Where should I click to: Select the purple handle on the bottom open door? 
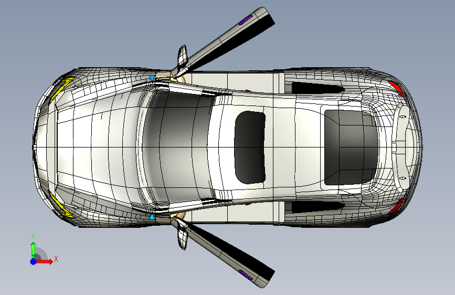tap(246, 275)
